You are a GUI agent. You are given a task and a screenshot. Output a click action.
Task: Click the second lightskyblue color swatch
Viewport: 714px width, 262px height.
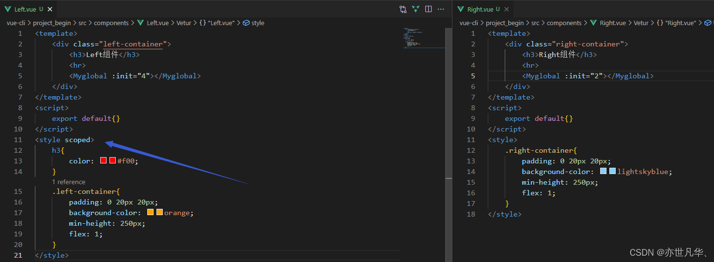coord(612,171)
